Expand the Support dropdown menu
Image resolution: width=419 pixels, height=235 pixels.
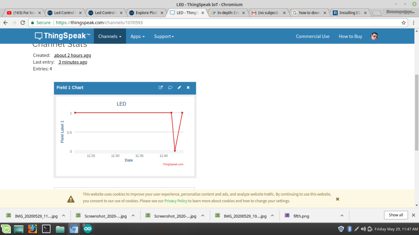coord(164,36)
